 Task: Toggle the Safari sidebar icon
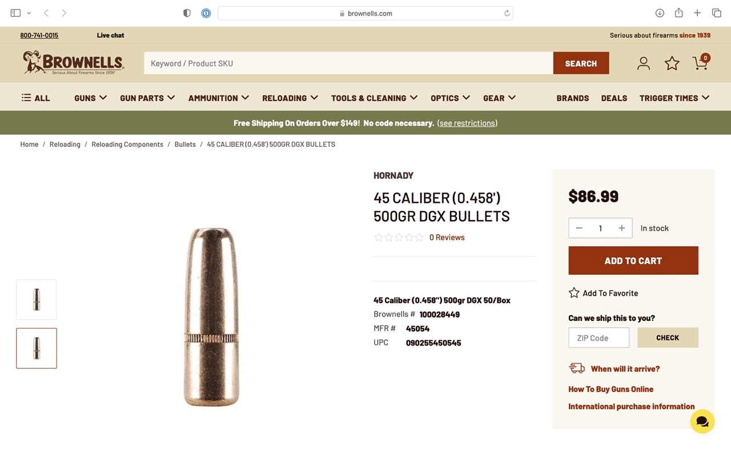click(x=15, y=13)
